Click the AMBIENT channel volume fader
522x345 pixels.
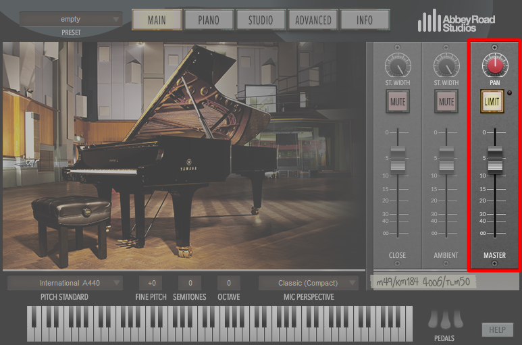coord(446,160)
